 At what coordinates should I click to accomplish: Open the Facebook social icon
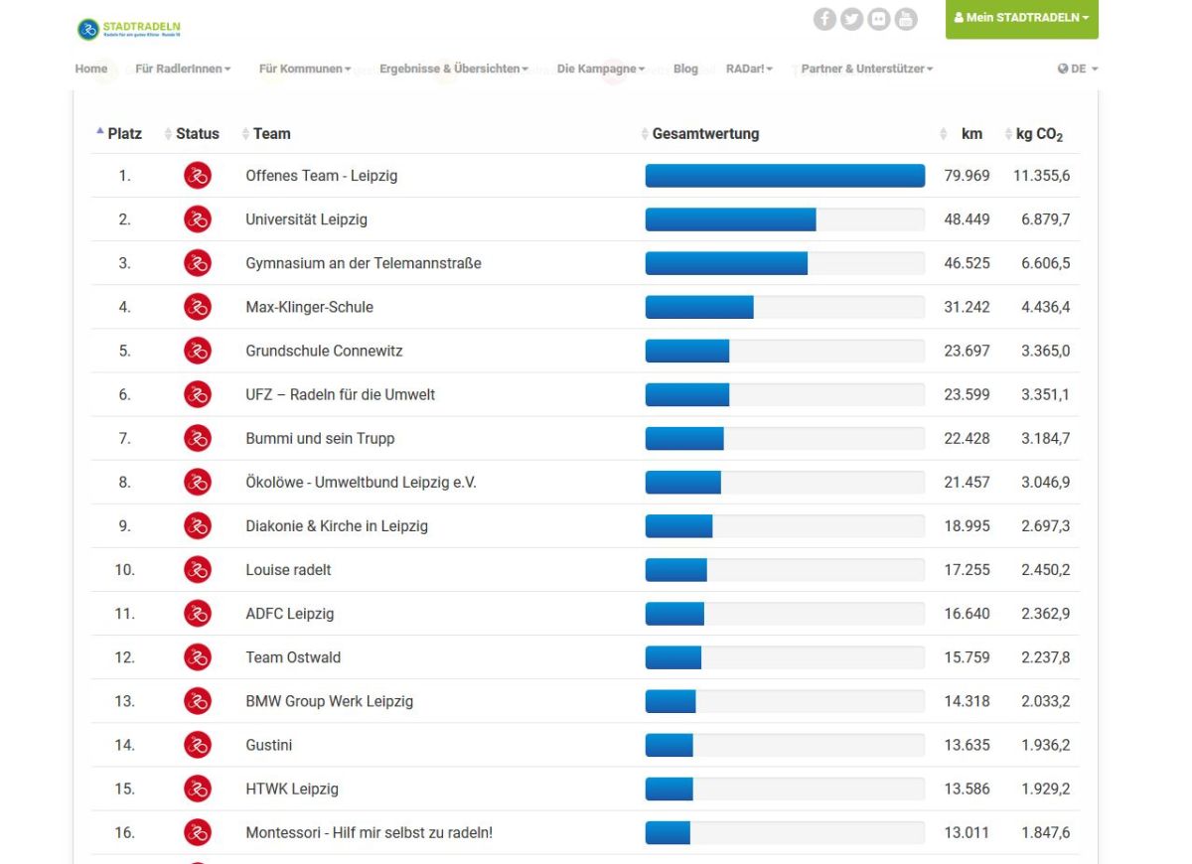(824, 19)
